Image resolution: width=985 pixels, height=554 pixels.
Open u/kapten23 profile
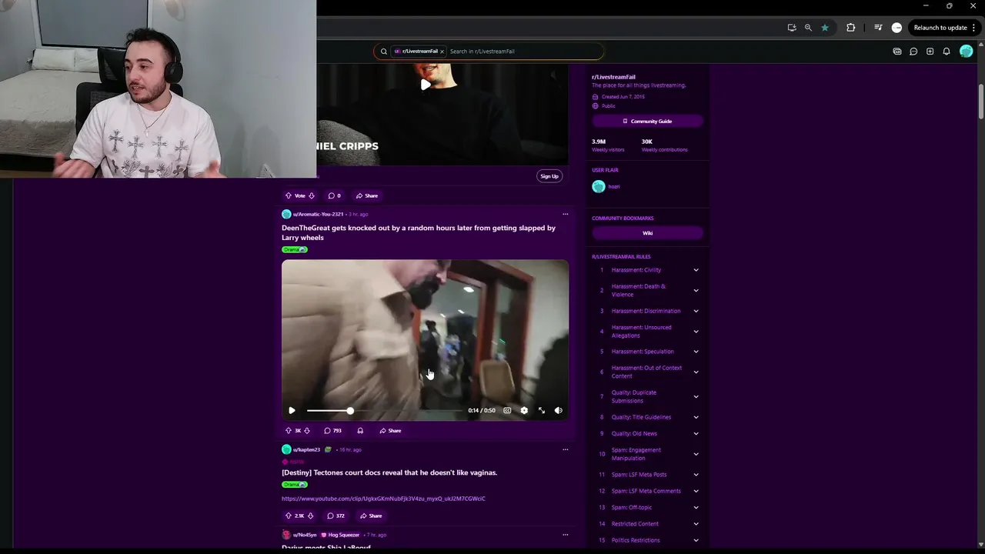[306, 449]
